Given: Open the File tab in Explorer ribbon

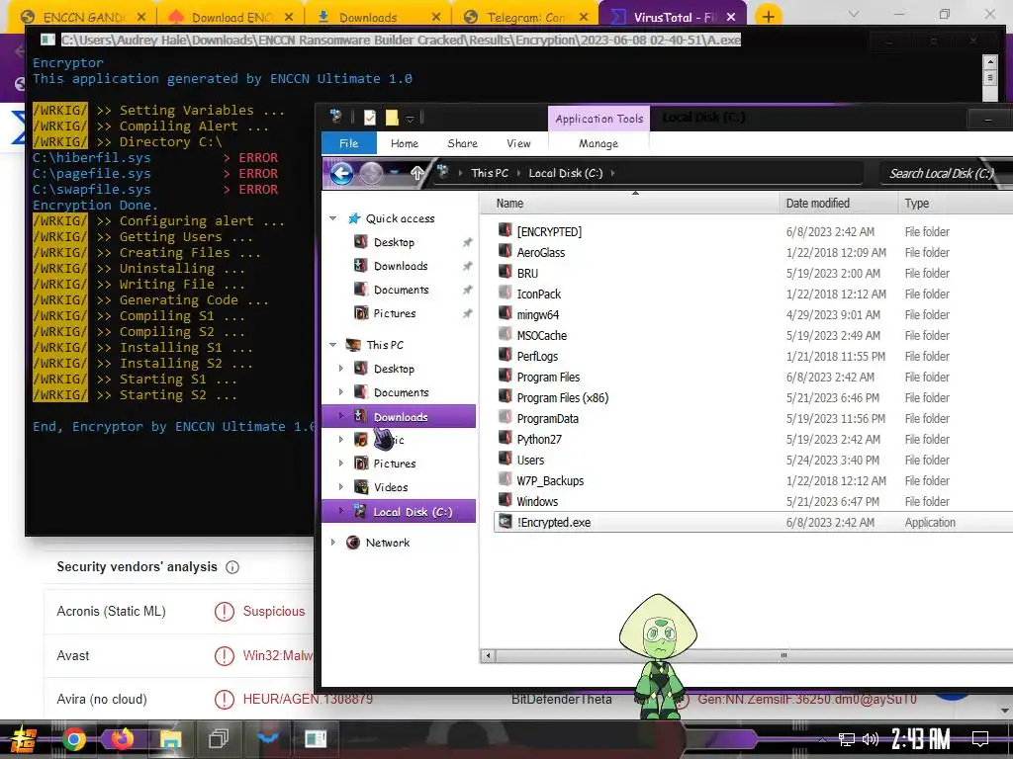Looking at the screenshot, I should [349, 143].
